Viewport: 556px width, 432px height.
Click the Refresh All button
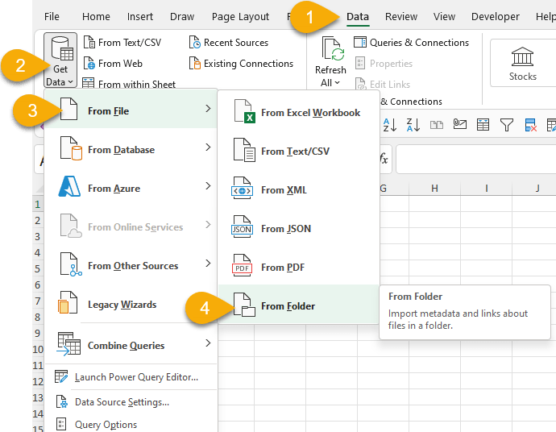tap(330, 61)
